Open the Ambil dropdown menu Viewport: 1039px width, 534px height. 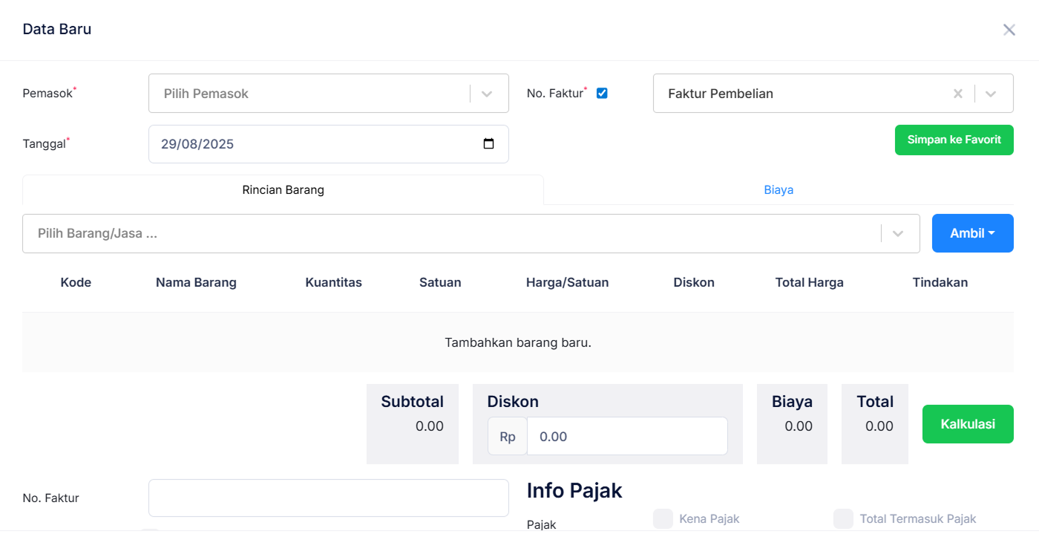click(972, 232)
